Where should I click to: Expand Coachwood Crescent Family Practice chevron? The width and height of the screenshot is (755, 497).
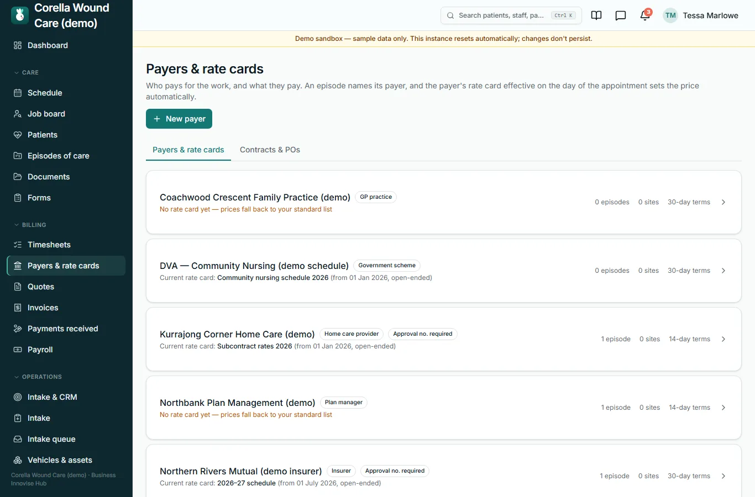723,202
